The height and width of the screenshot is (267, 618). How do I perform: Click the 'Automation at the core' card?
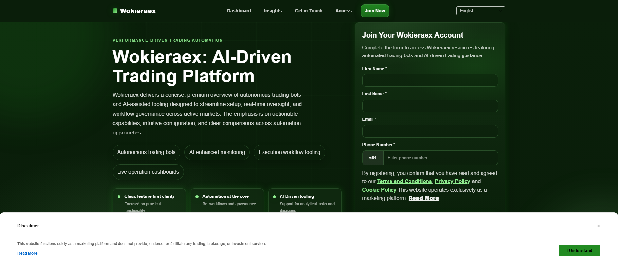click(x=227, y=201)
